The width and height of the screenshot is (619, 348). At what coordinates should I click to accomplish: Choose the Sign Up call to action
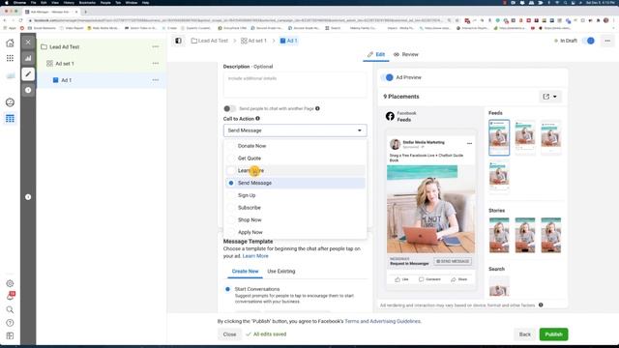(295, 195)
